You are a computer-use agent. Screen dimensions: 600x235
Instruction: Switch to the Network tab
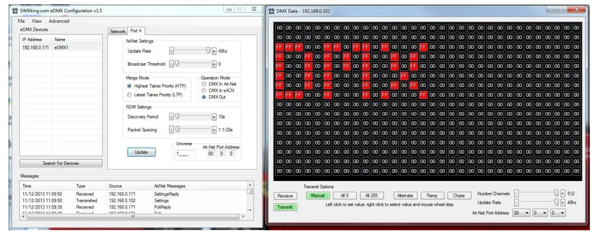point(118,31)
